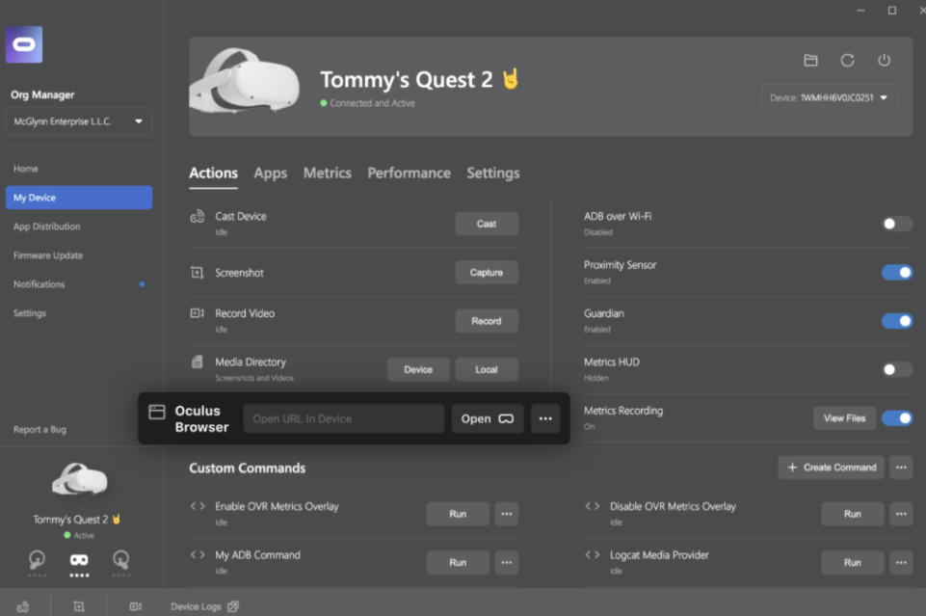Select the left controller icon in sidebar

pyautogui.click(x=38, y=559)
